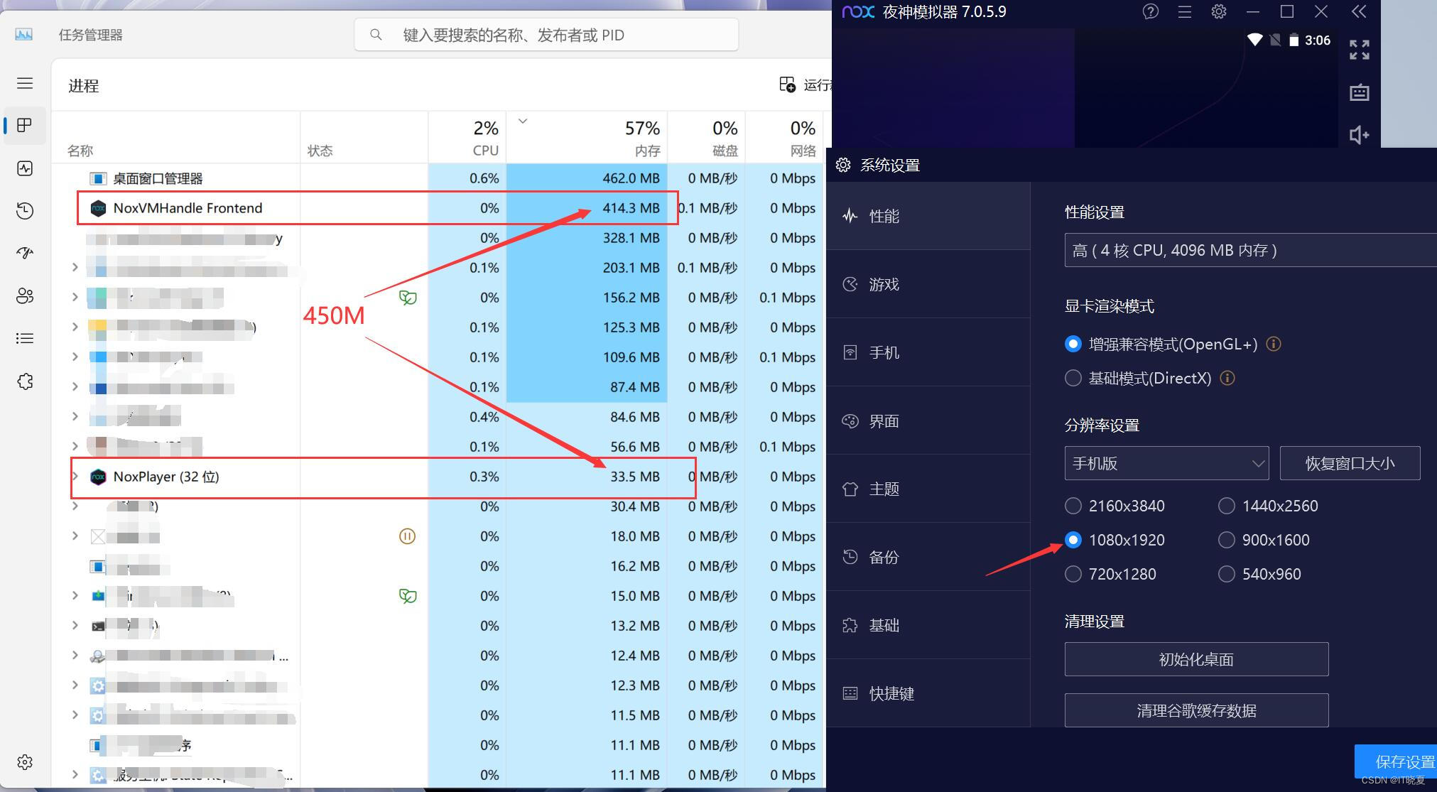Open Task Manager users sidebar icon

(25, 296)
